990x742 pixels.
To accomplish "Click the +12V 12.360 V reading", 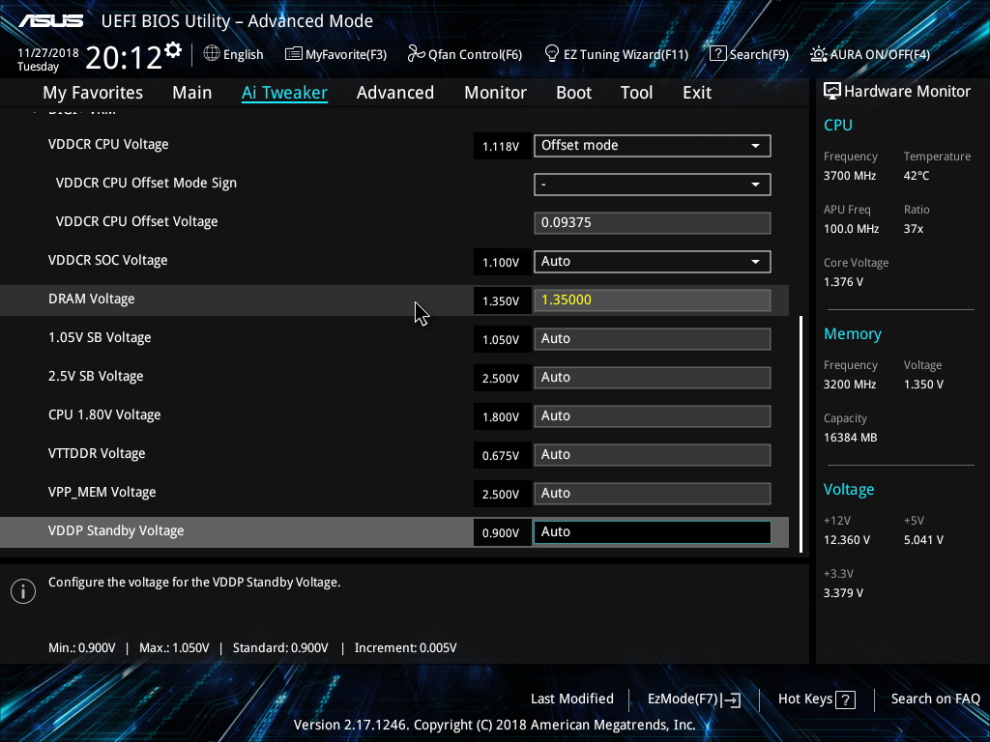I will [x=847, y=540].
